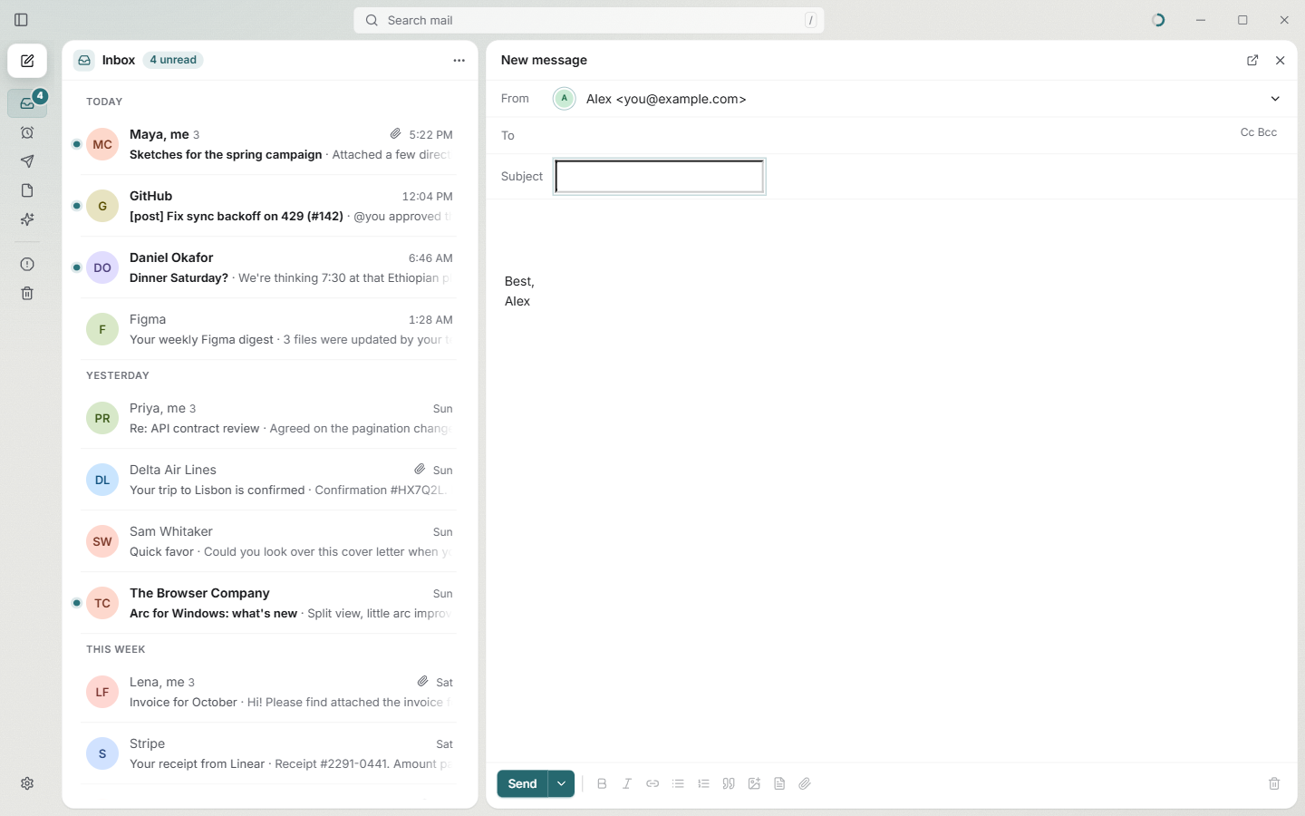Toggle the sidebar panel icon at top-left
The height and width of the screenshot is (816, 1305).
[22, 20]
